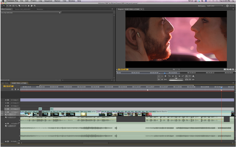Viewport: 236px width, 147px height.
Task: Open the Marker menu
Action: tap(57, 1)
